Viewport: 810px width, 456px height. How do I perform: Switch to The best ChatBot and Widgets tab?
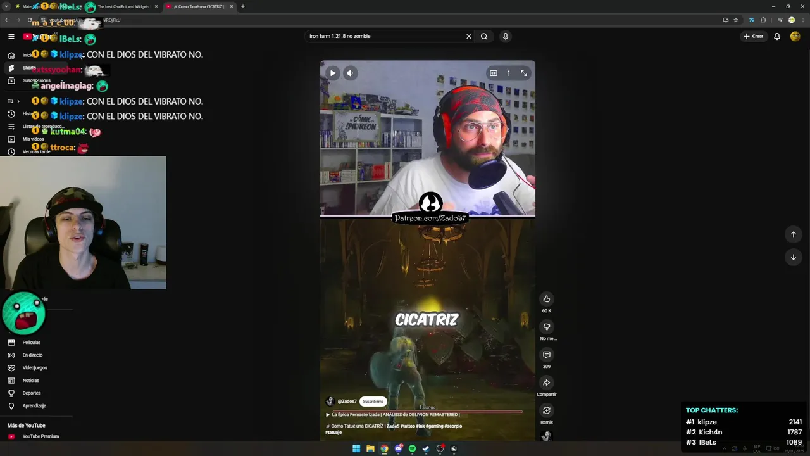(x=123, y=6)
